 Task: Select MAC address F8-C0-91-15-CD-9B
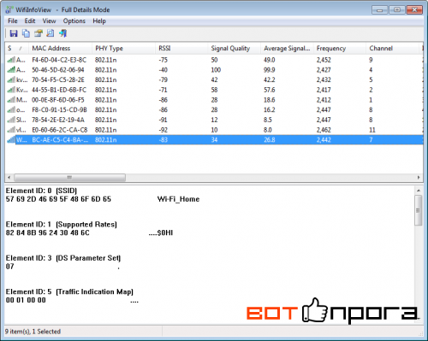(x=59, y=109)
